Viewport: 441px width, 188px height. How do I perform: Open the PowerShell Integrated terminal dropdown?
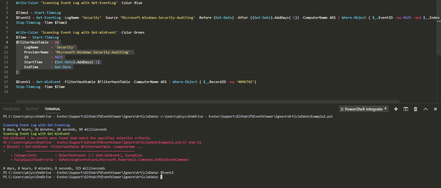click(364, 109)
